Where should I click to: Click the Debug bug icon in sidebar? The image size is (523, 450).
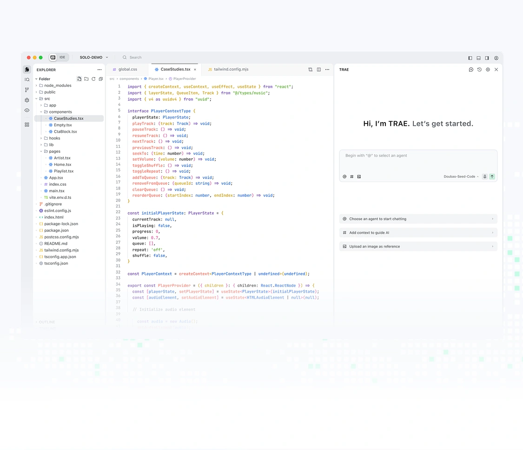coord(27,100)
